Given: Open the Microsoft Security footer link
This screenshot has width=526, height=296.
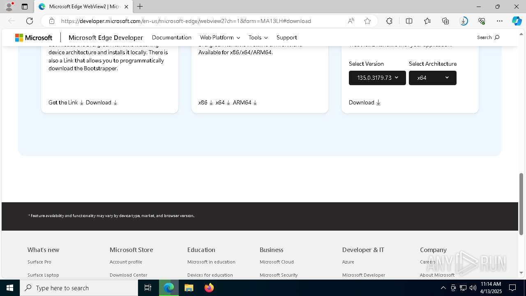Looking at the screenshot, I should coord(279,275).
